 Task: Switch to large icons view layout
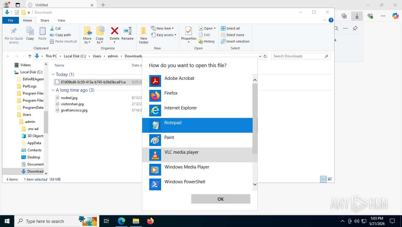330,179
